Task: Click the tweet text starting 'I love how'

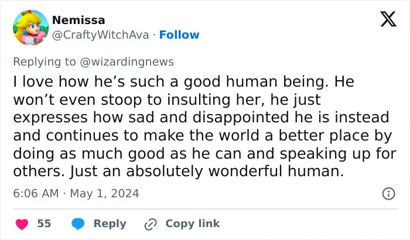Action: [205, 126]
